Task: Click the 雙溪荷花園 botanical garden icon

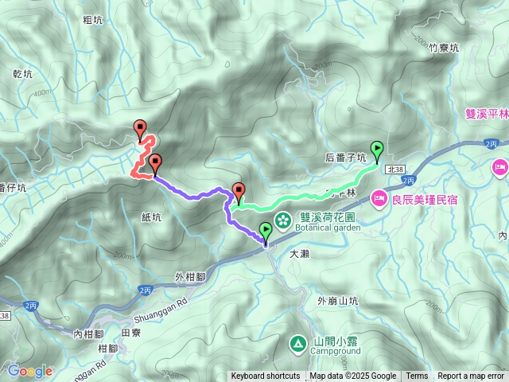Action: [283, 220]
